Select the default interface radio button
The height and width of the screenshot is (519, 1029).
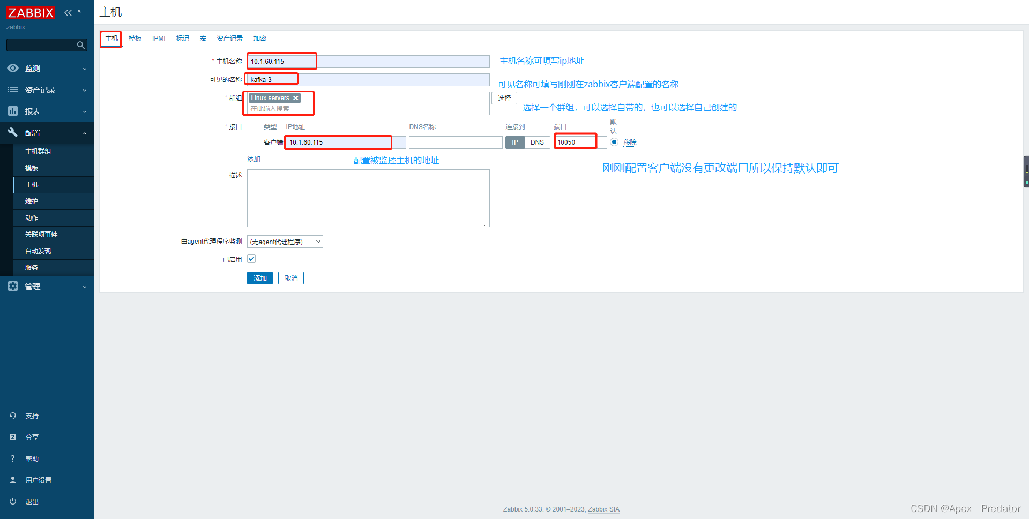(614, 142)
